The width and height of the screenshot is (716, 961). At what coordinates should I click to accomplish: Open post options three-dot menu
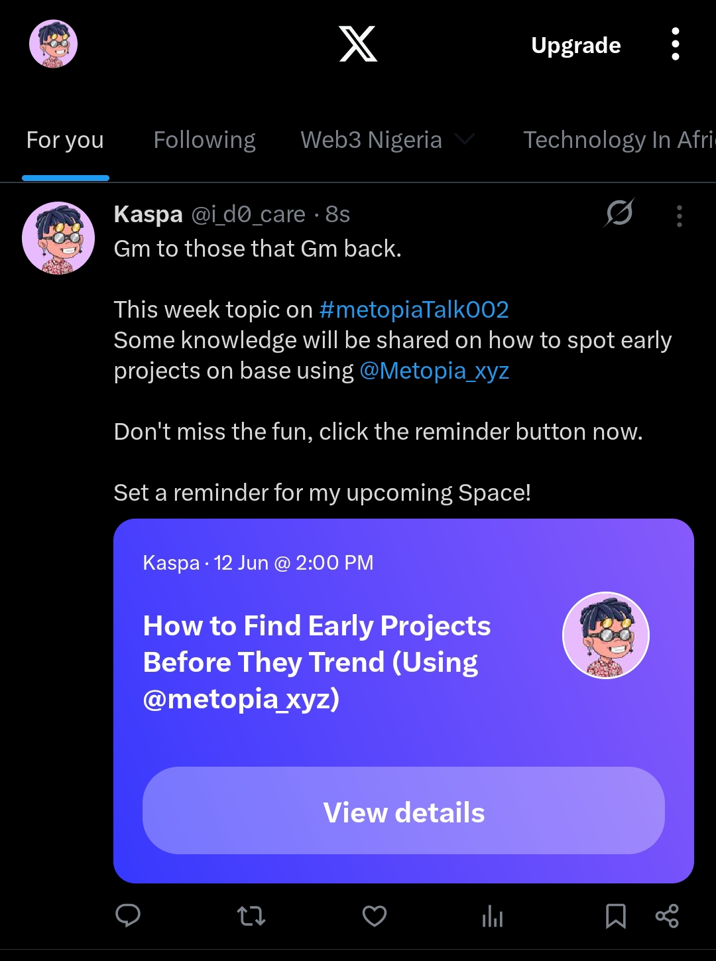(x=679, y=216)
